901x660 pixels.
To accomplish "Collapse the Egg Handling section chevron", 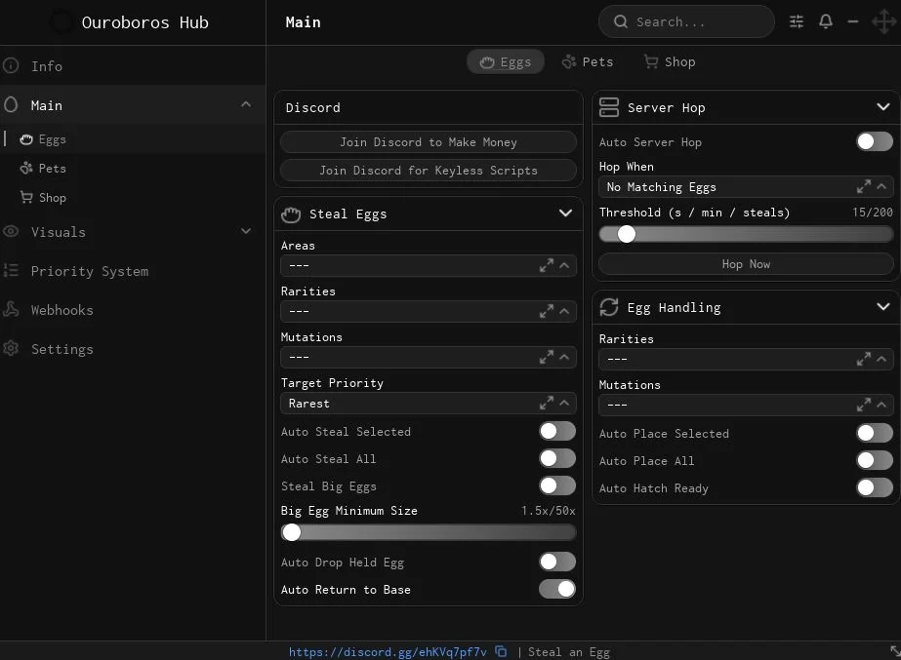I will point(883,307).
